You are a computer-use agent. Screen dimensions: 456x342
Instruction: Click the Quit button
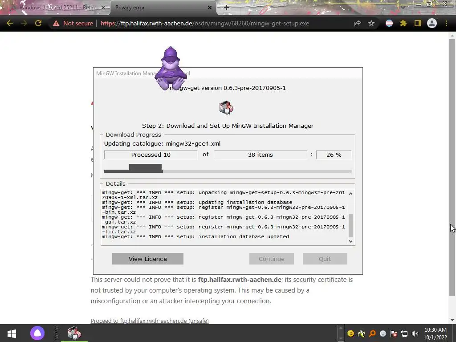(325, 259)
